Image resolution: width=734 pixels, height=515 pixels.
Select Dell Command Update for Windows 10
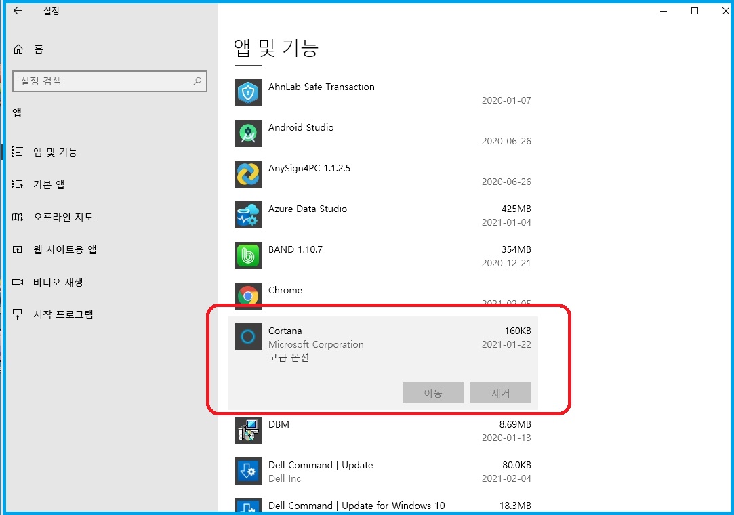click(356, 506)
